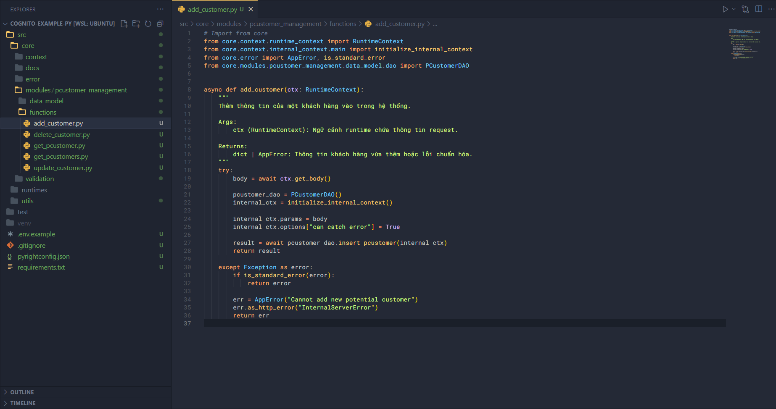This screenshot has height=409, width=776.
Task: Click the pcustomer_management breadcrumb segment
Action: pos(285,24)
